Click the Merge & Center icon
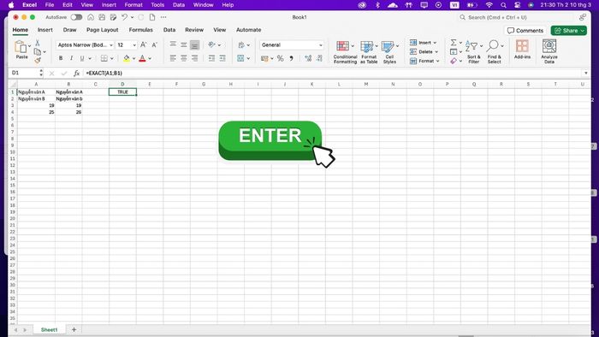 pyautogui.click(x=240, y=58)
